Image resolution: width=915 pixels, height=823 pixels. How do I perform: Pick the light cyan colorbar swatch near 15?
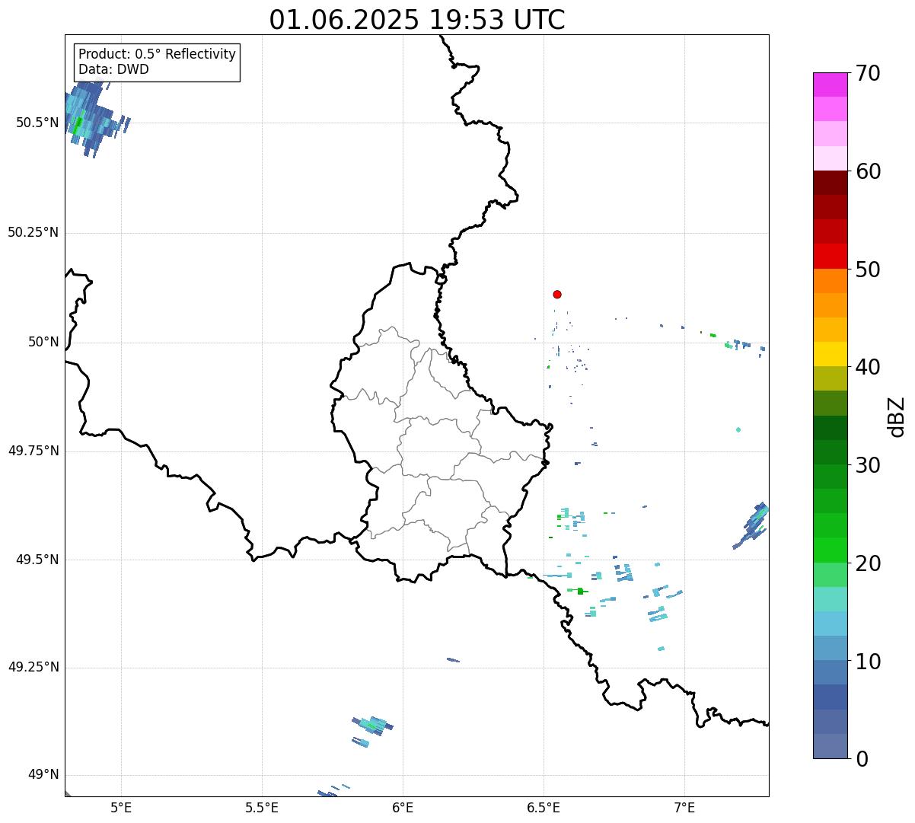[831, 624]
